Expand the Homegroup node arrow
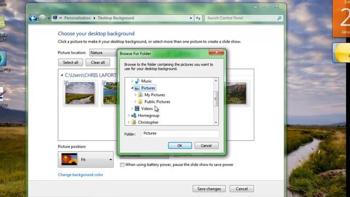The height and width of the screenshot is (197, 350). point(129,115)
